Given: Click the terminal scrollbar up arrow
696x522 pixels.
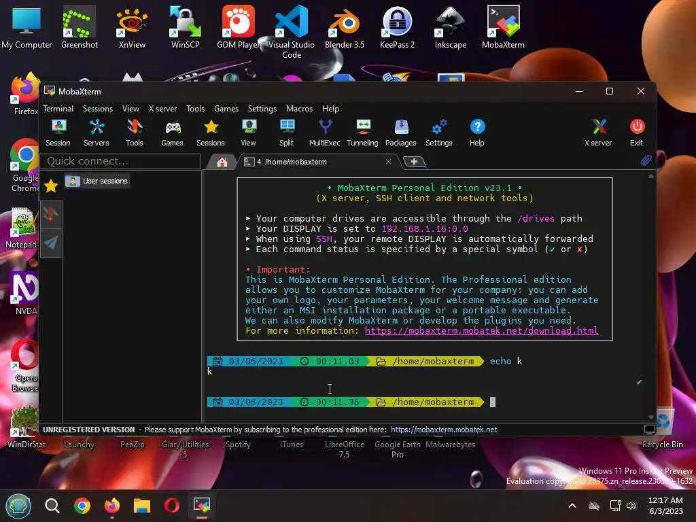Looking at the screenshot, I should (x=650, y=177).
